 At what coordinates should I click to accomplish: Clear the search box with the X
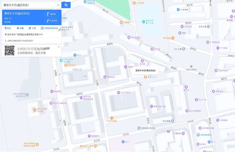58,5
